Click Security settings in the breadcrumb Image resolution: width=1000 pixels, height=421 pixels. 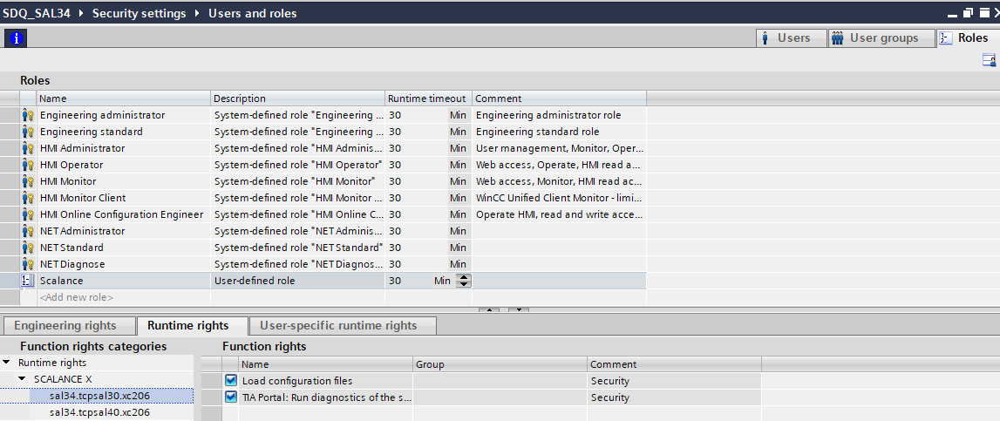(139, 13)
